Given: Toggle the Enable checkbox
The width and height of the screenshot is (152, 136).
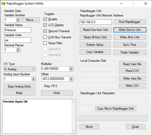Looking at the screenshot, I should click(x=45, y=19).
